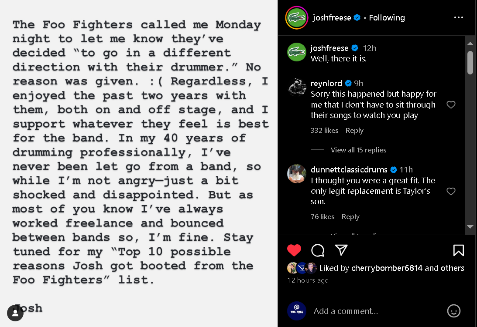Open reynlord's profile avatar
This screenshot has width=477, height=327.
tap(296, 87)
